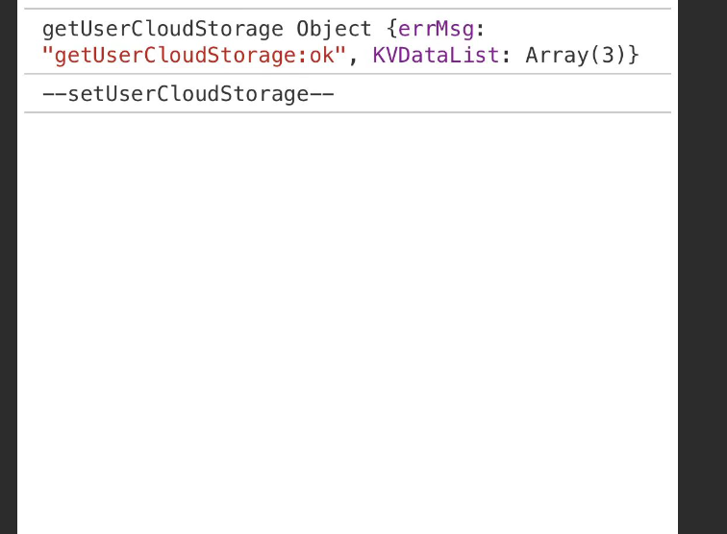Click the opening curly brace of Object

[391, 30]
